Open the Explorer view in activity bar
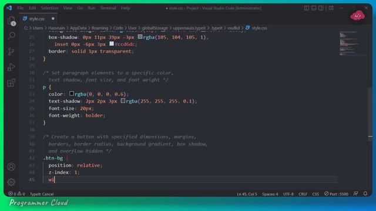The width and height of the screenshot is (376, 211). (11, 21)
